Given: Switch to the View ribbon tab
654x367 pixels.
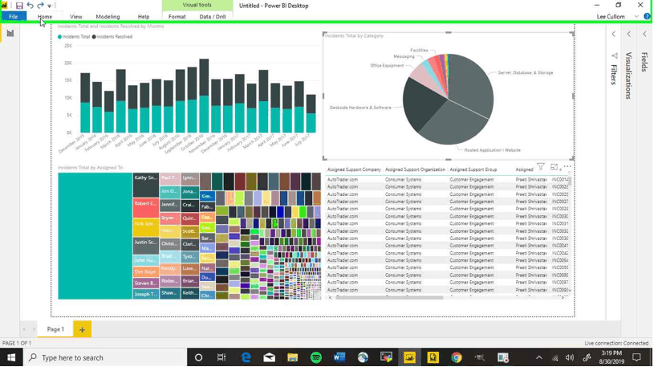Looking at the screenshot, I should 76,17.
